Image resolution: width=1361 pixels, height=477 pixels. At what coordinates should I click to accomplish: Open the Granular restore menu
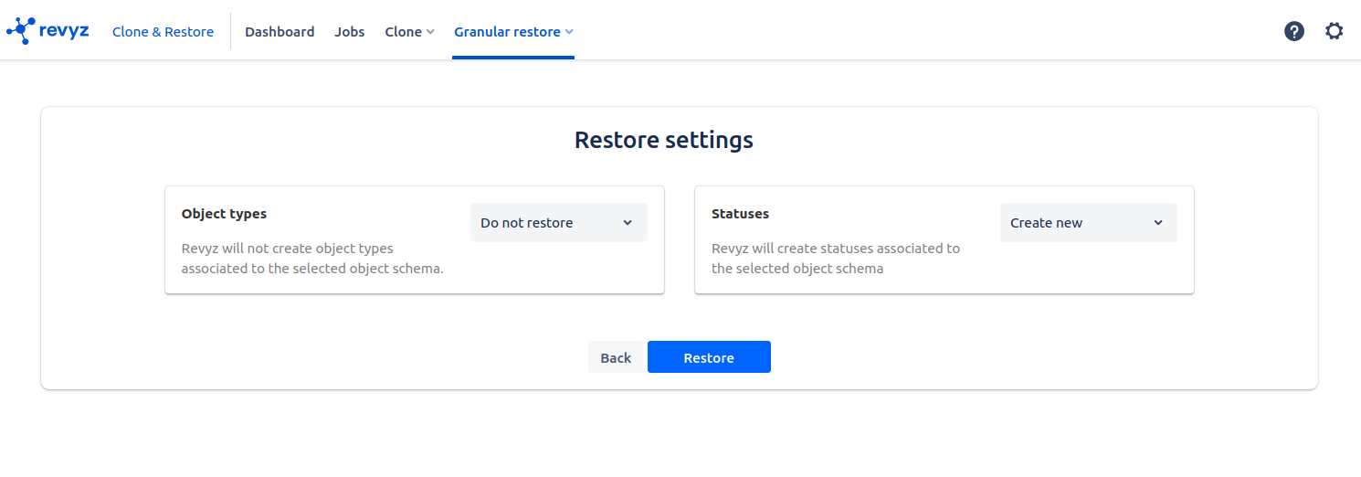pos(507,32)
